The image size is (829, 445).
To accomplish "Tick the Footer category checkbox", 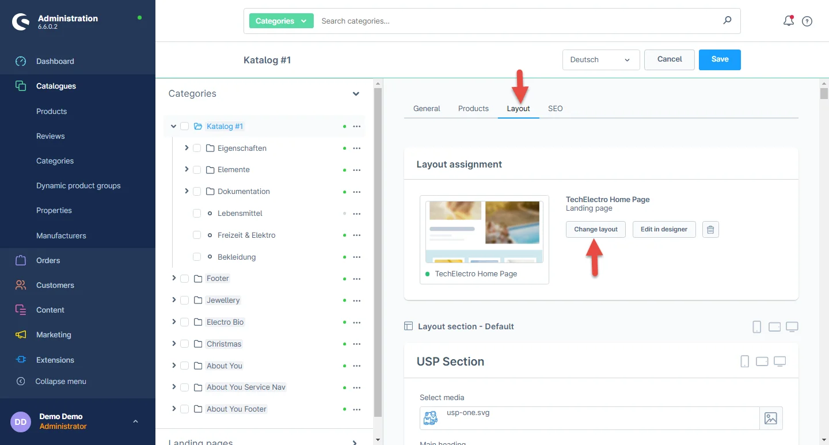I will tap(185, 279).
